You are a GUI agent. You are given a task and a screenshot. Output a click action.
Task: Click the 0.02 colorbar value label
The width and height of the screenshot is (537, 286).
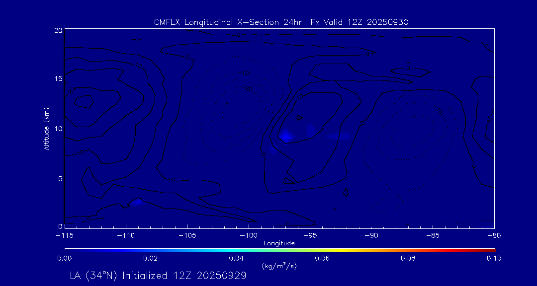(150, 258)
